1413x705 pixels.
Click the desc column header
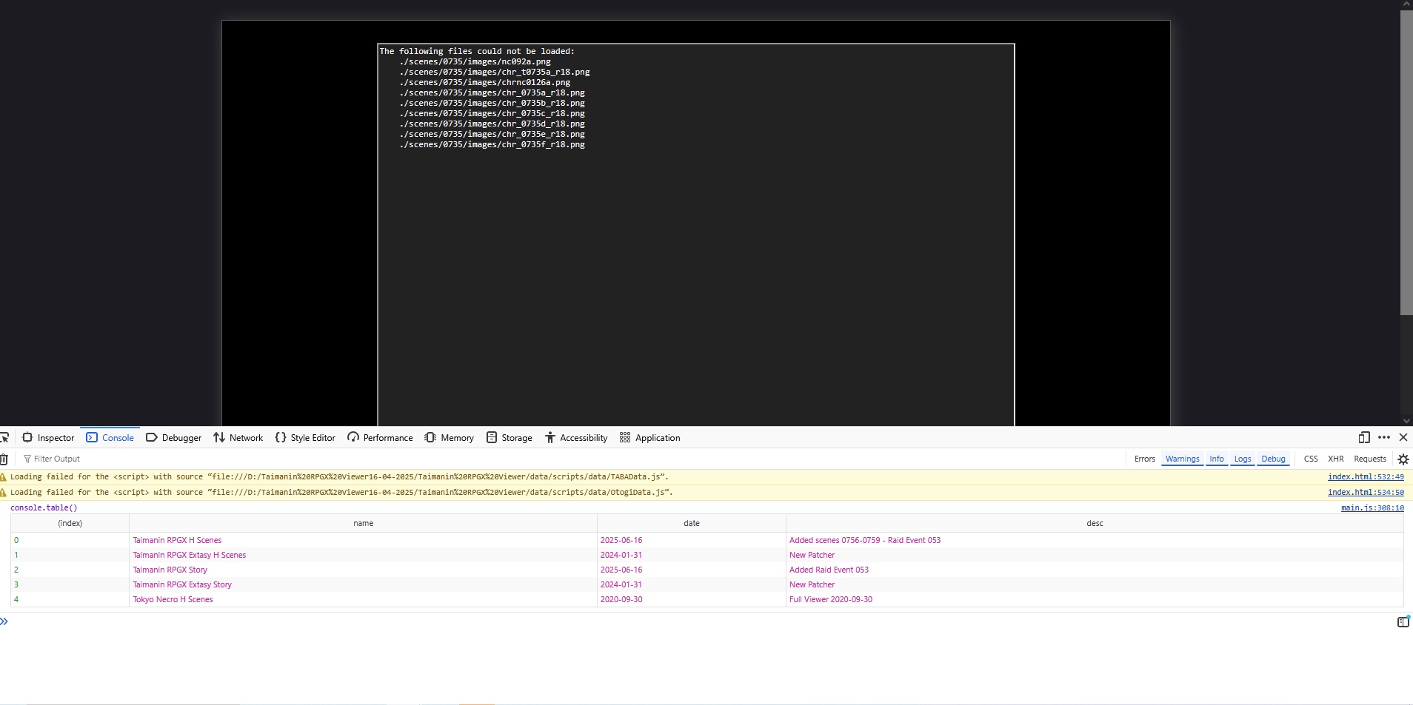[x=1095, y=523]
